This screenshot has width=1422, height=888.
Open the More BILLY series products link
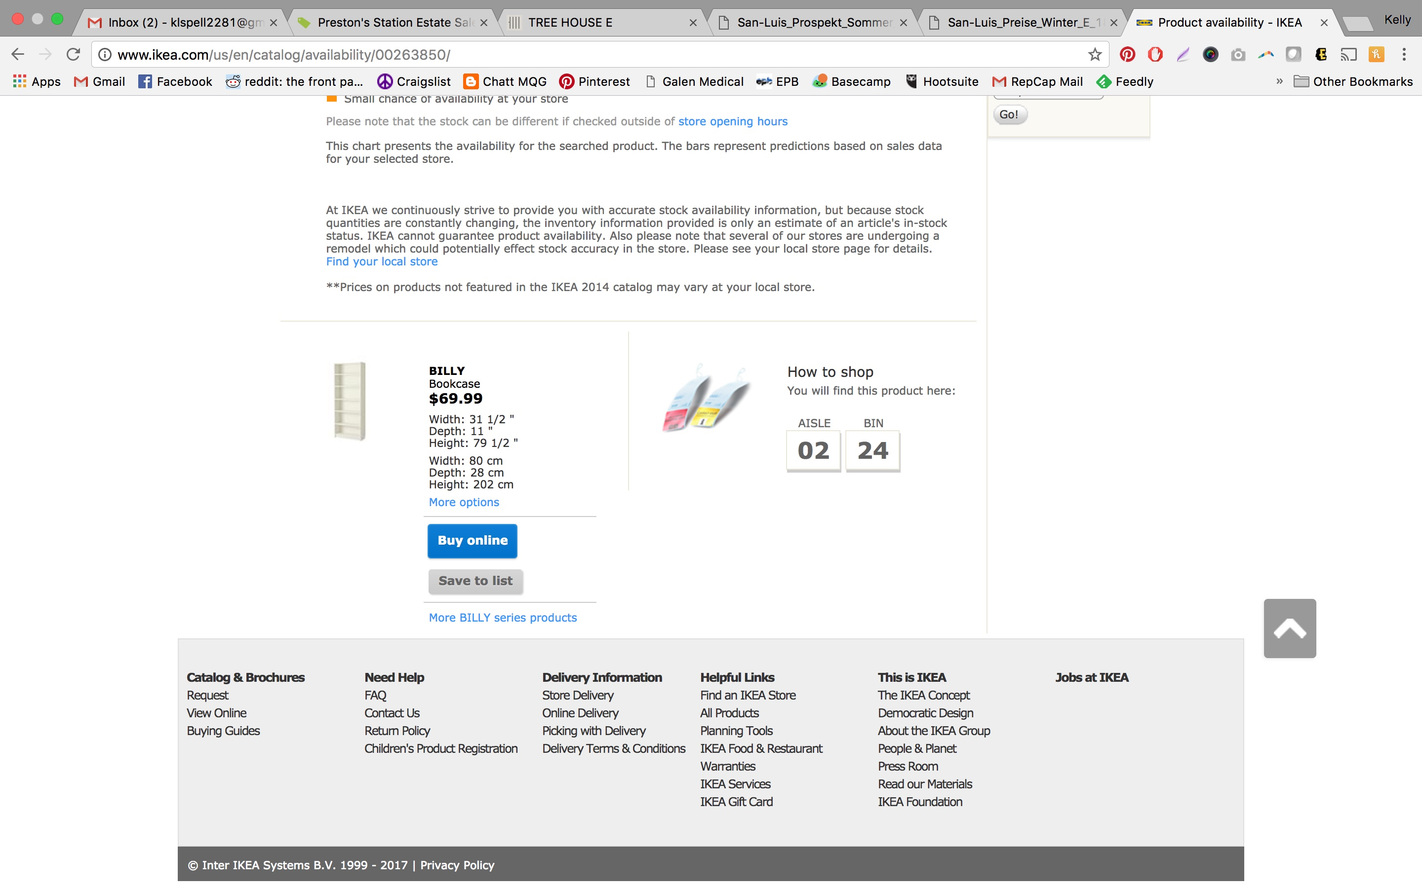503,617
